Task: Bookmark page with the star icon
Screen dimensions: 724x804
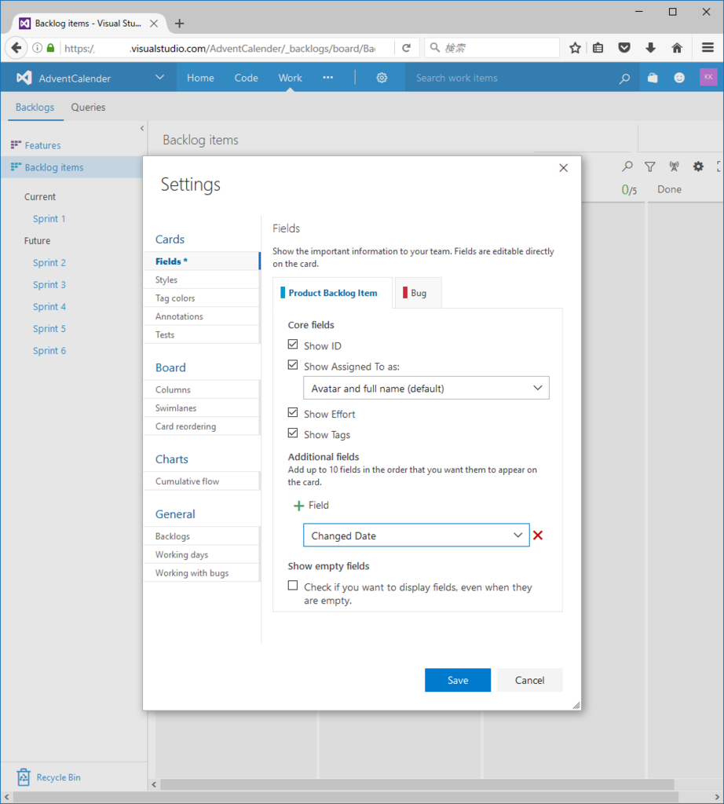Action: [575, 48]
